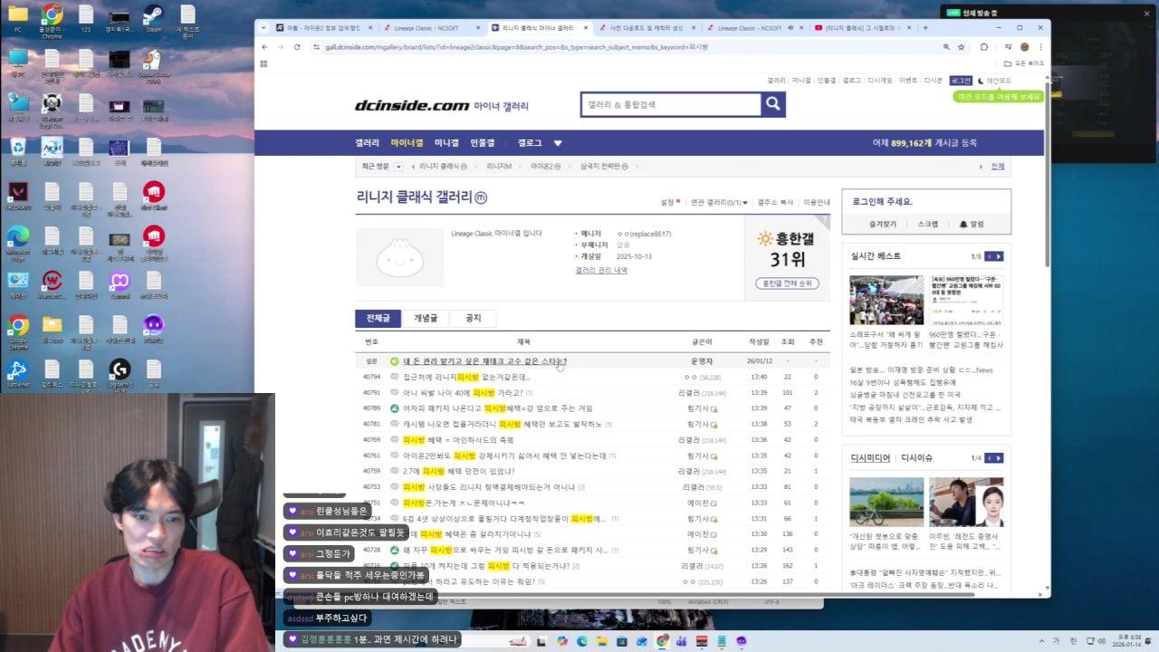
Task: Switch to the 개념글 tab
Action: [425, 318]
